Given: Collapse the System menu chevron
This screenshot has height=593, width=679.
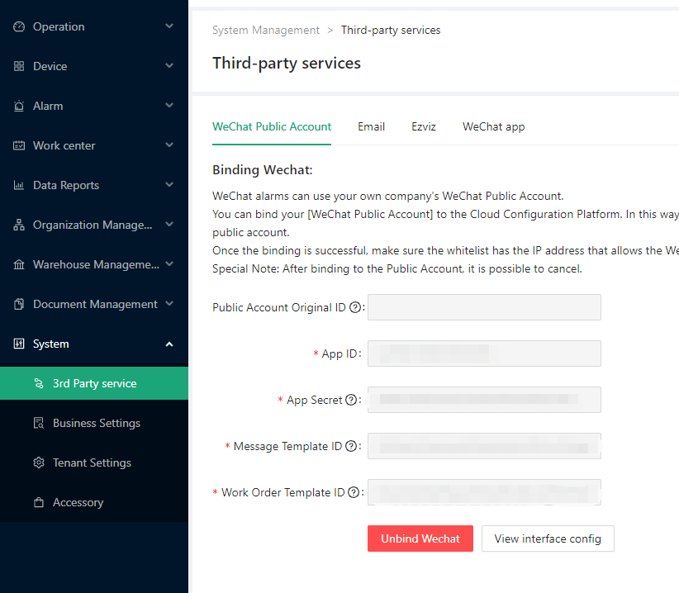Looking at the screenshot, I should tap(169, 344).
